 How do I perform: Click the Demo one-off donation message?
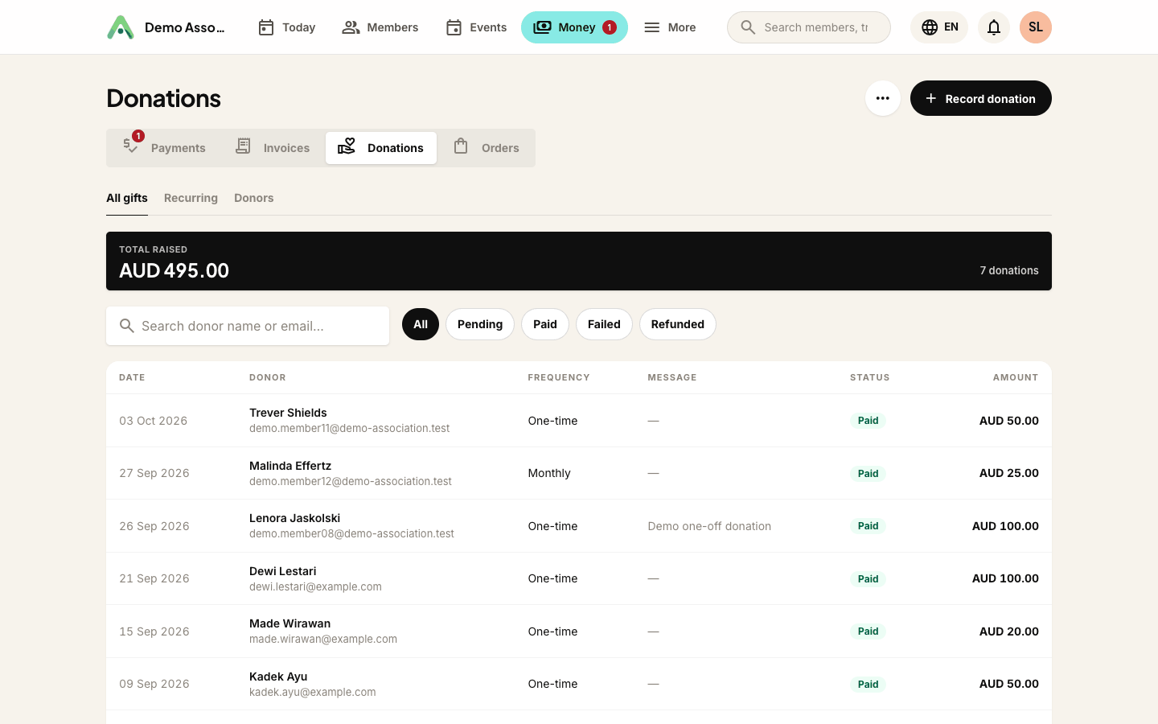tap(709, 526)
